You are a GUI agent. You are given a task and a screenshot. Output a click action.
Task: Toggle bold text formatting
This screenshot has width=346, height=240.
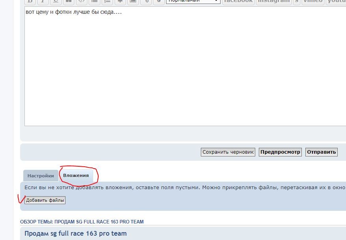pos(30,2)
